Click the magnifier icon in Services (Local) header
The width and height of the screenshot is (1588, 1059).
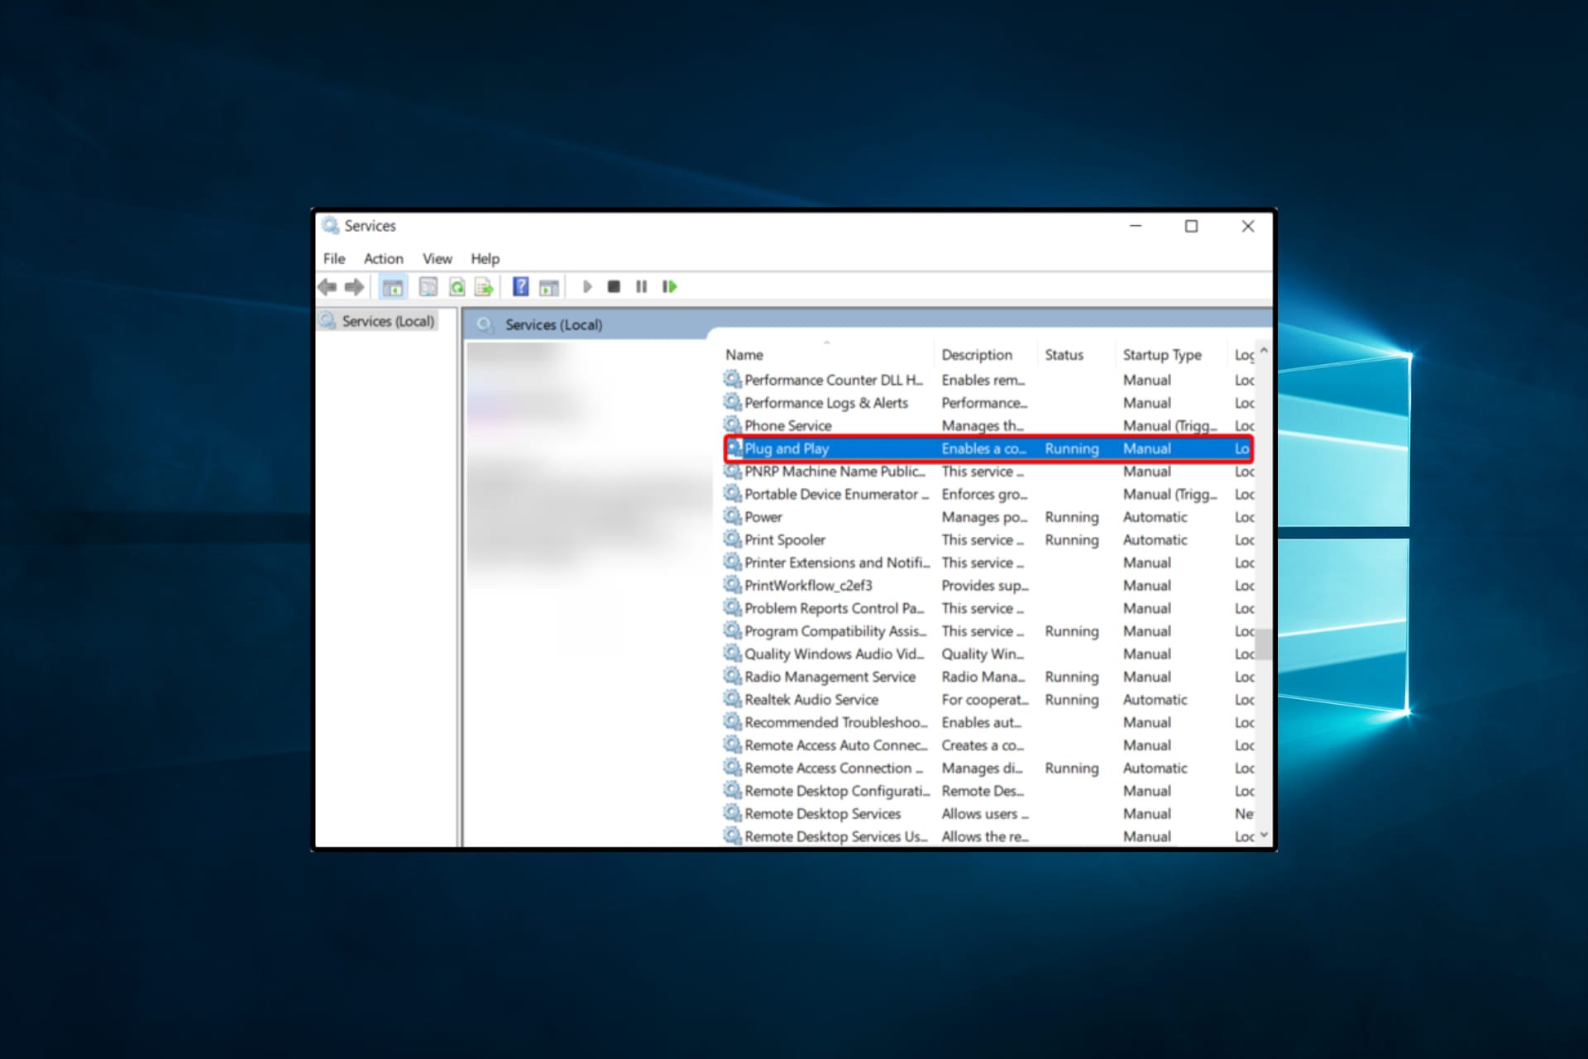[x=485, y=324]
